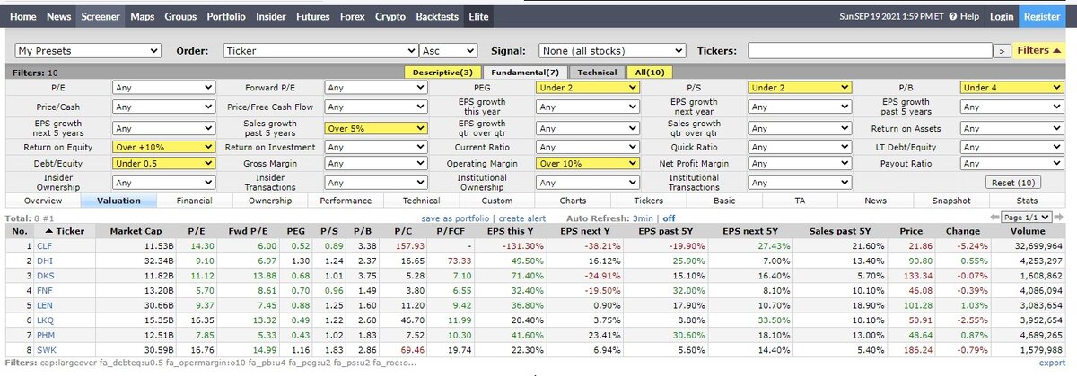Open the Signal dropdown
1077x376 pixels.
[612, 51]
